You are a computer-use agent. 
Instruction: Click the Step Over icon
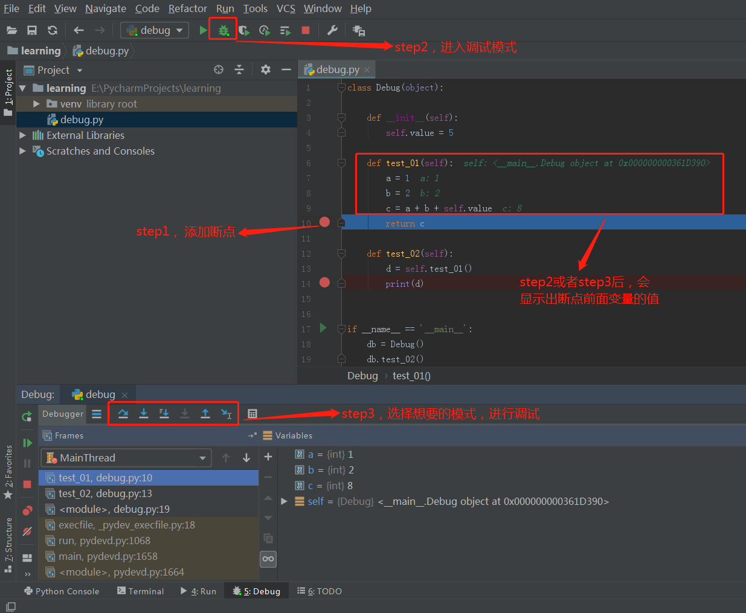pos(123,414)
